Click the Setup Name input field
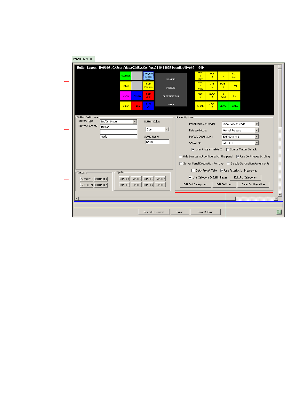305x396 pixels. tap(157, 142)
